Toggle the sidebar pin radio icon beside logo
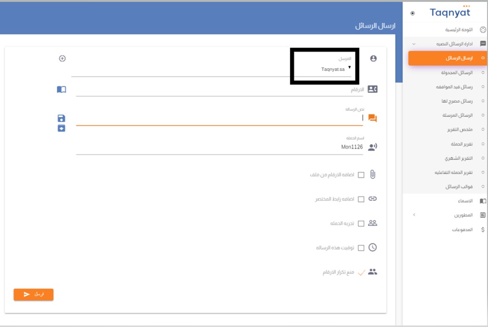 click(x=412, y=13)
